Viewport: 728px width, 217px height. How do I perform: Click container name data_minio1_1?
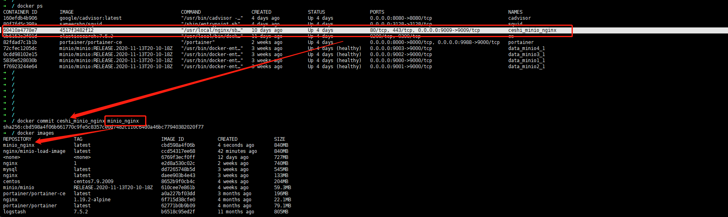coord(526,61)
